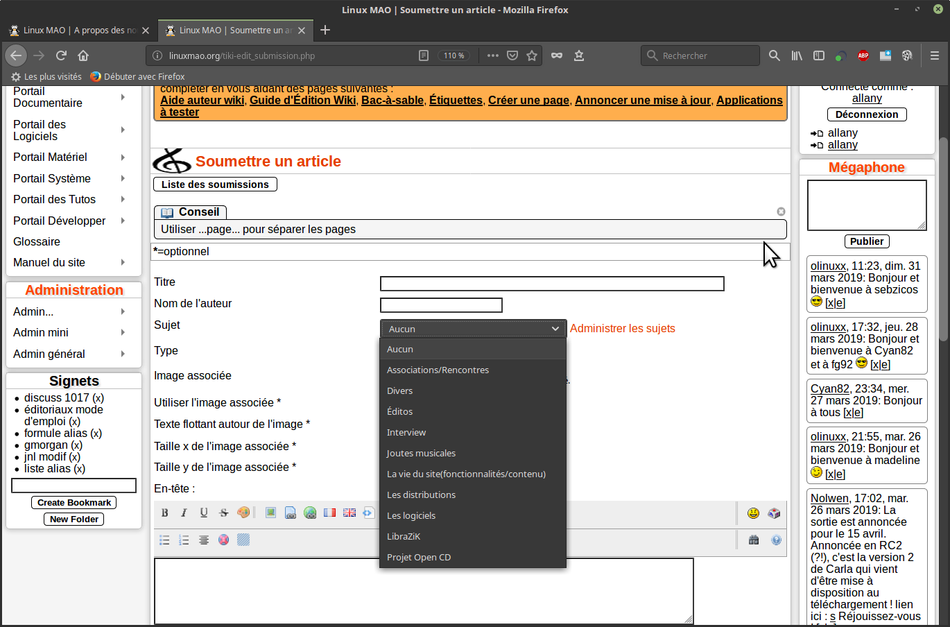Click the Liste des soumissions button
Image resolution: width=950 pixels, height=627 pixels.
215,184
